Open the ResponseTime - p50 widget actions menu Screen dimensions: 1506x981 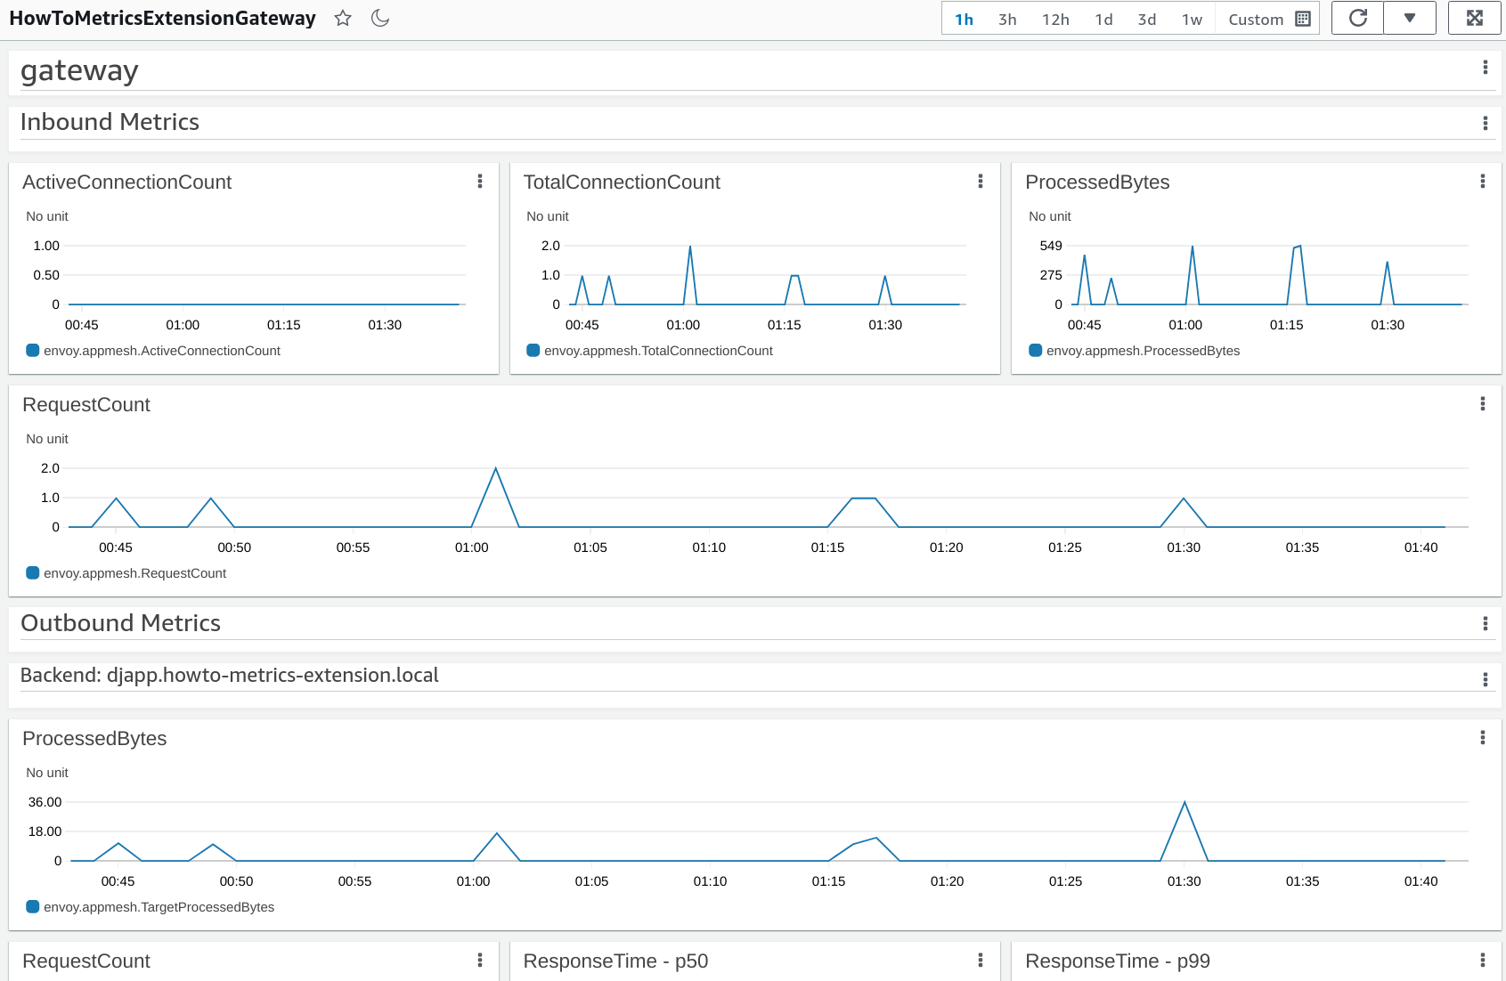(981, 961)
